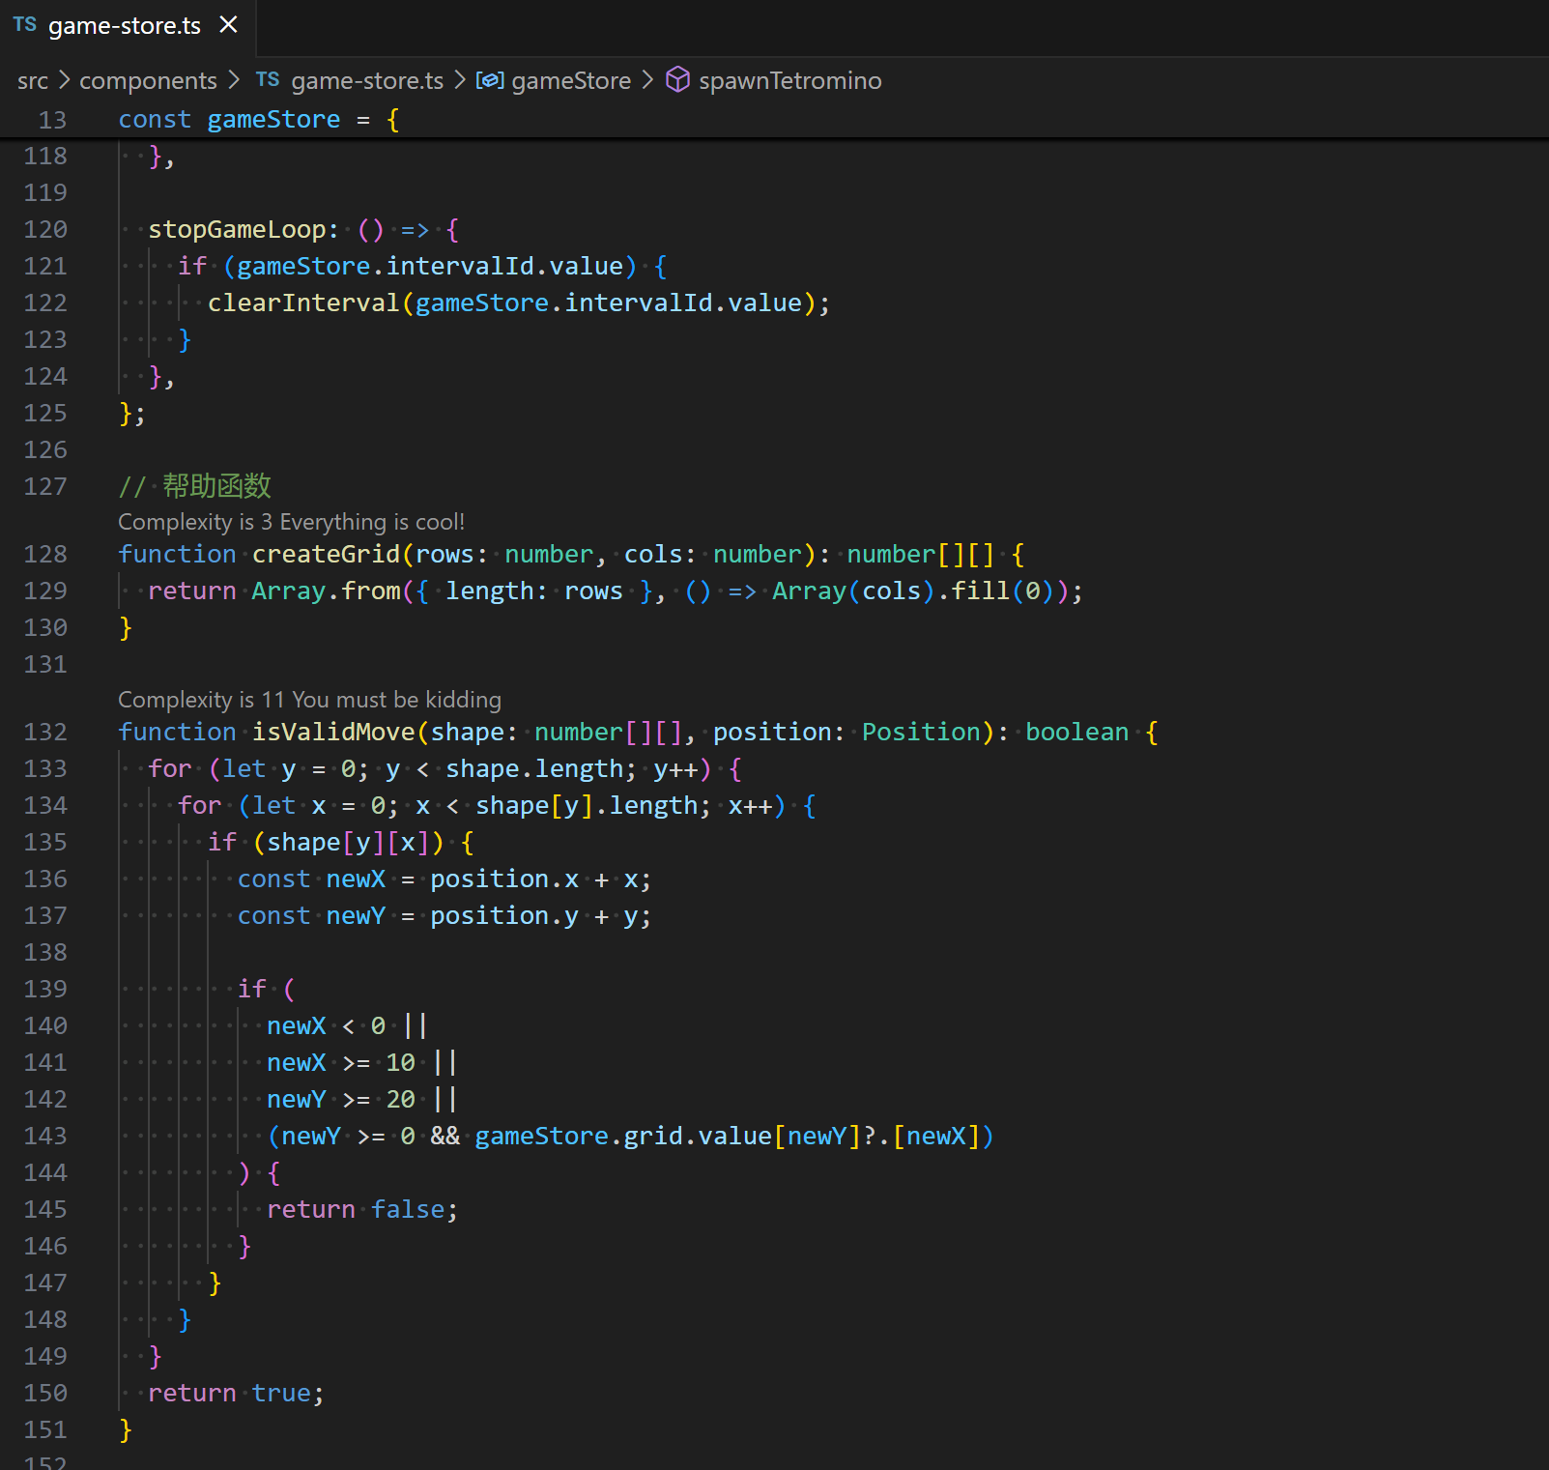Click 'newY' declaration on line 137

(x=356, y=916)
